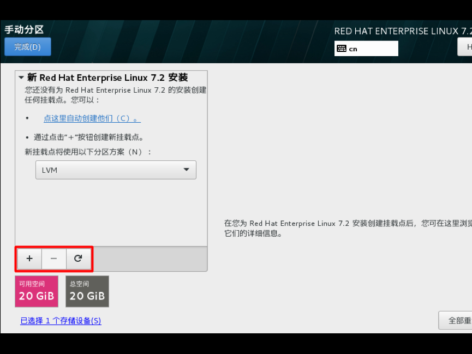Viewport: 472px width, 354px height.
Task: Open the LVM partition scheme dropdown
Action: coord(116,170)
